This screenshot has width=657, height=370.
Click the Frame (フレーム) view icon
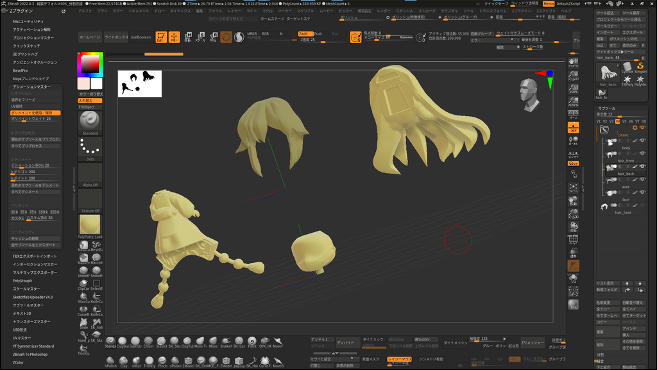pyautogui.click(x=573, y=189)
